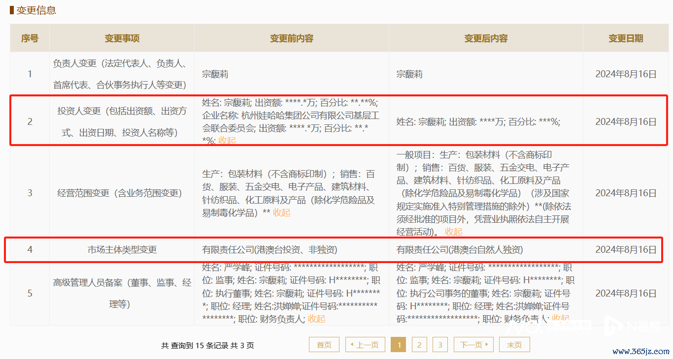Click 有限责任公司(港澳台投资、非独资) cell
Viewport: 673px width, 359px height.
[x=269, y=250]
